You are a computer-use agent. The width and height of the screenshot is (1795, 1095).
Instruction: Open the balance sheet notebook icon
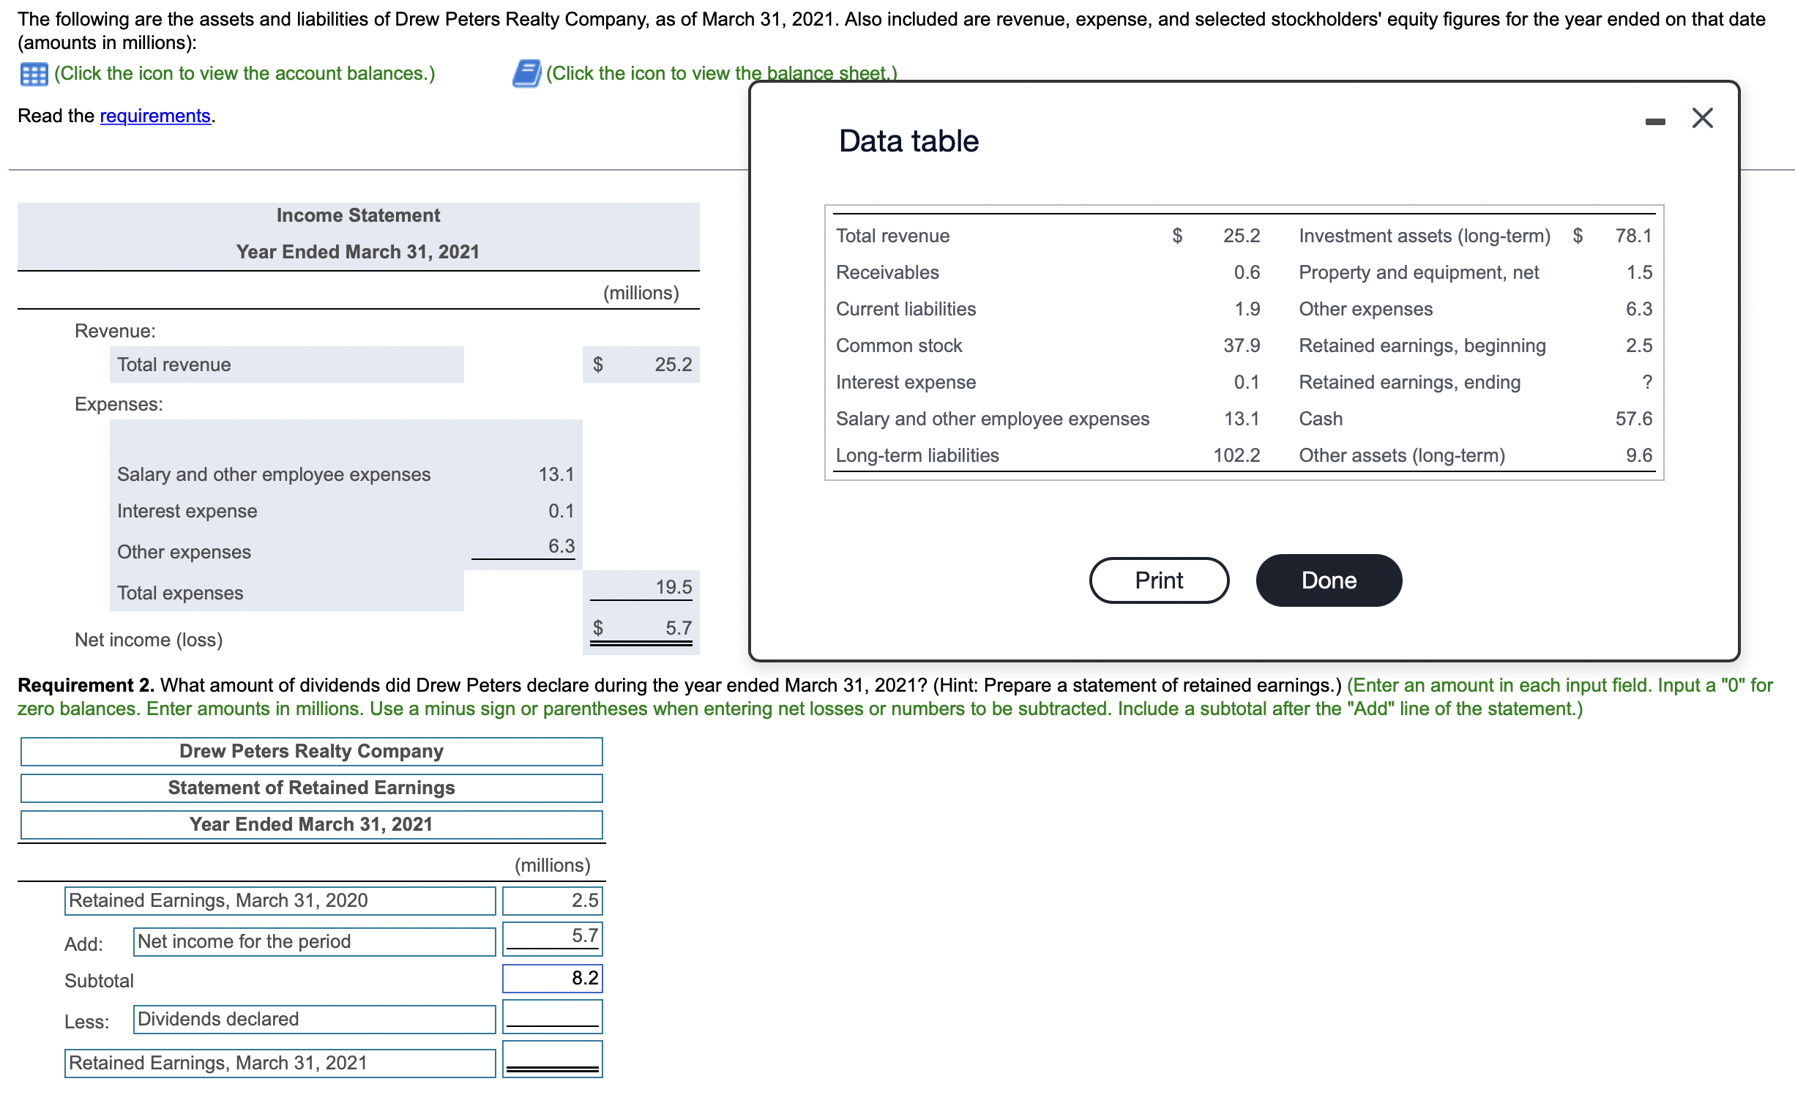point(526,74)
